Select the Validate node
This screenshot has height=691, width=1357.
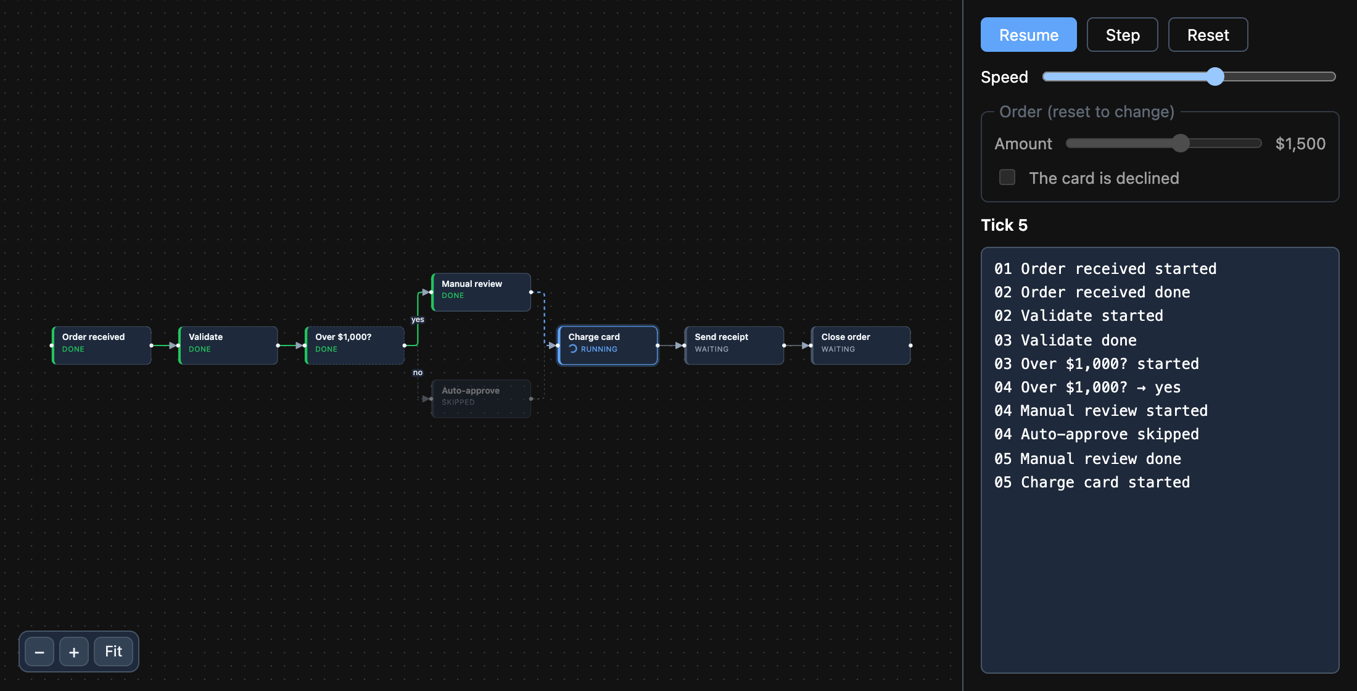click(x=228, y=345)
